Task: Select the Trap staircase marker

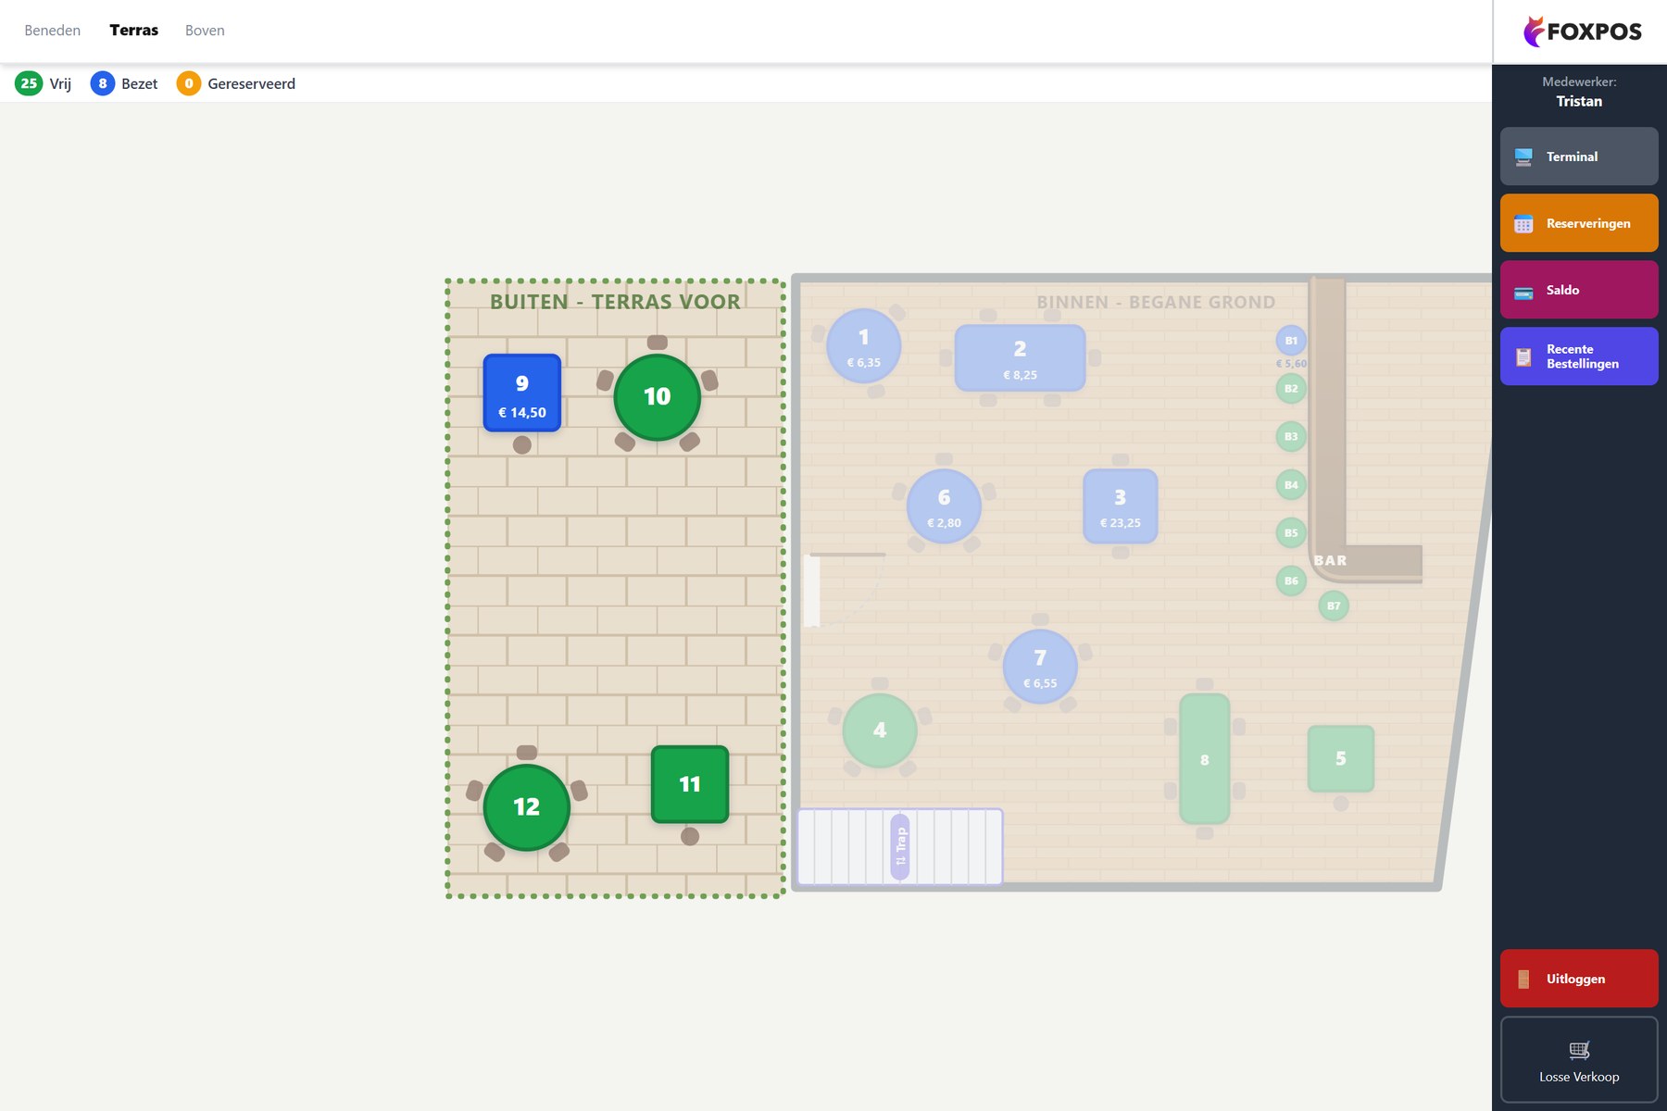Action: click(899, 846)
